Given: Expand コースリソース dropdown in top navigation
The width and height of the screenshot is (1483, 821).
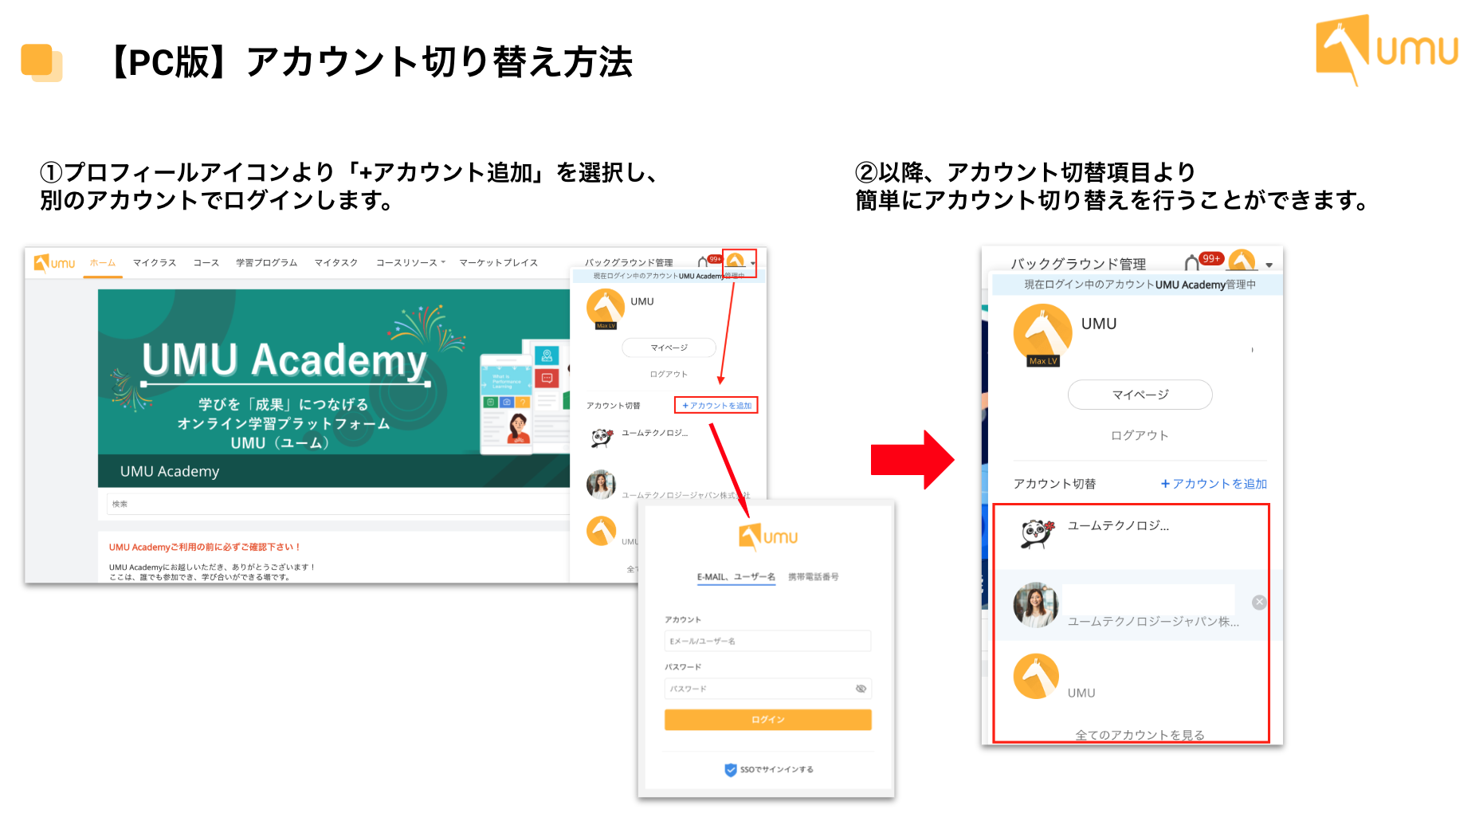Looking at the screenshot, I should point(410,262).
